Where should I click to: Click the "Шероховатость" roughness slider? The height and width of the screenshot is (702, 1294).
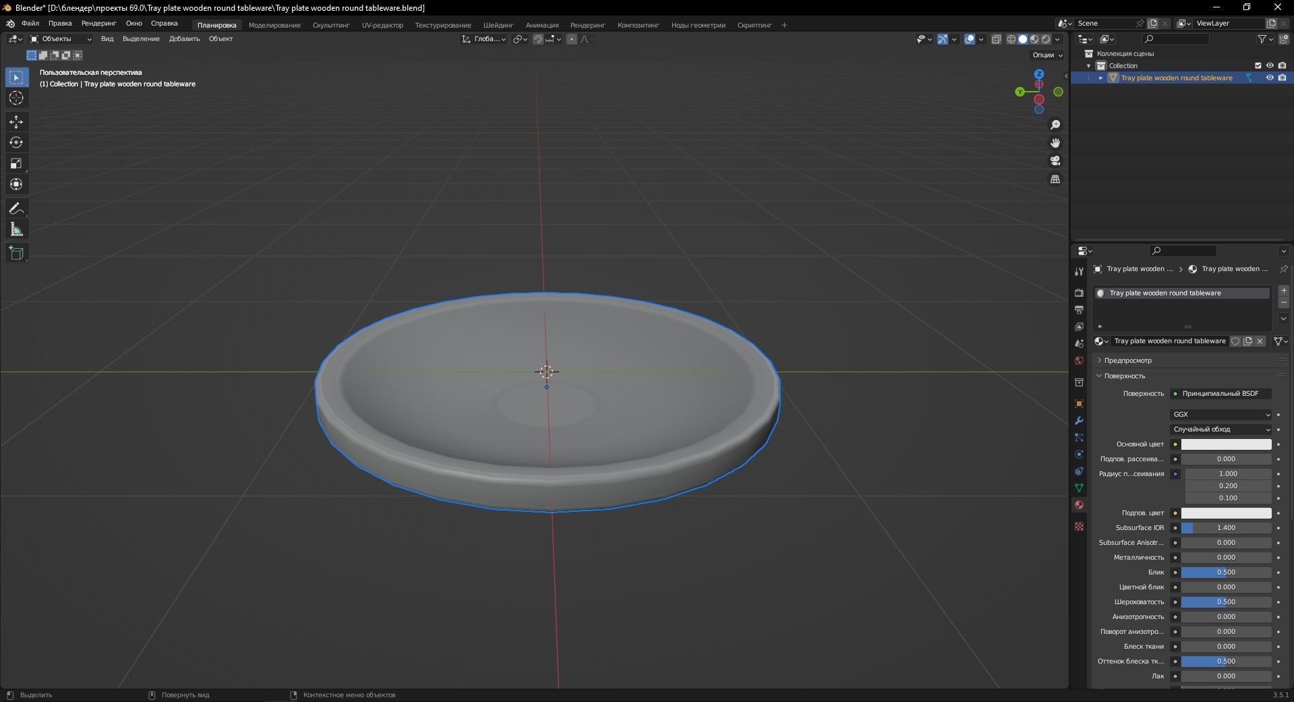coord(1226,602)
